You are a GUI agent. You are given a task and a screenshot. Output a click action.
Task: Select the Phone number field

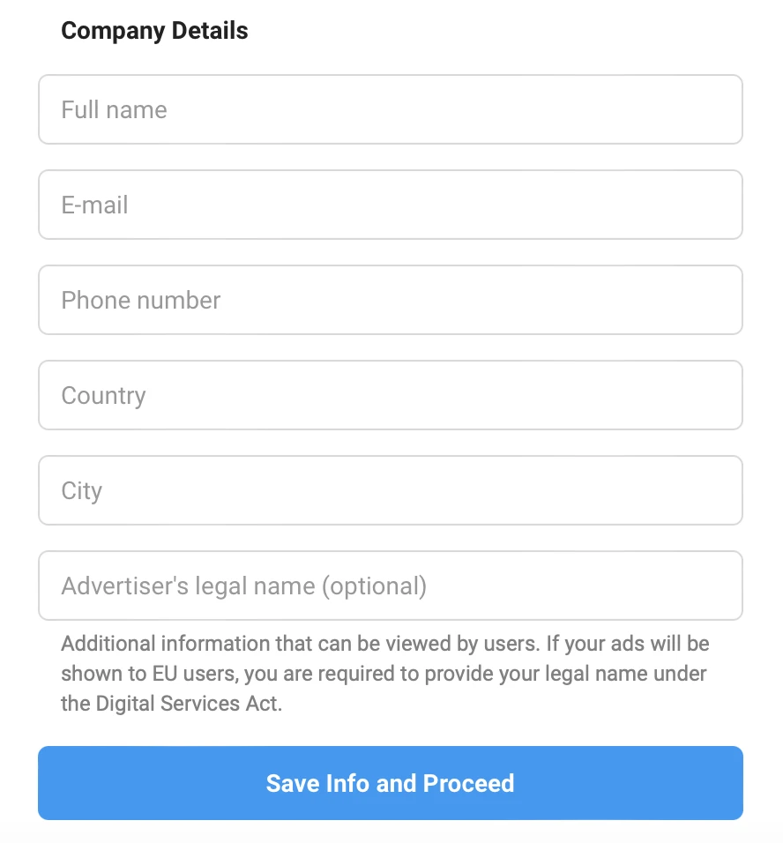(391, 300)
